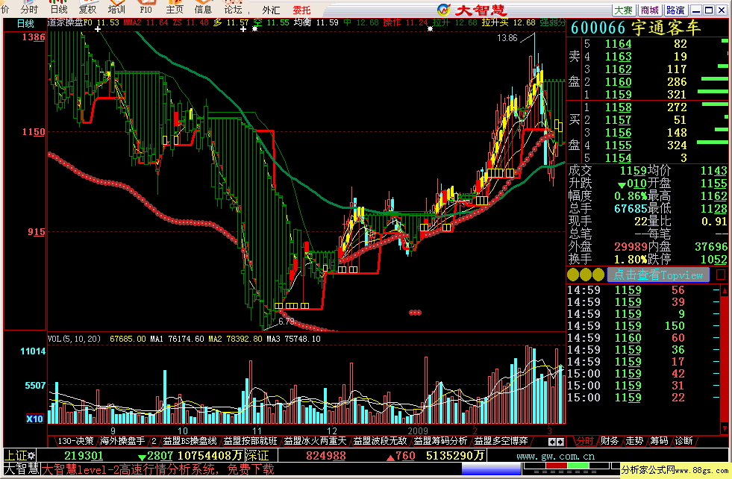This screenshot has width=732, height=479.
Task: Click the 换手 turnover value 1.80%
Action: coord(631,259)
